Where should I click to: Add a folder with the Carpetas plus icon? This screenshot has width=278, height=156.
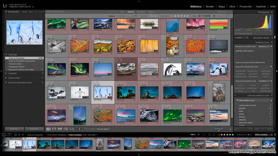tap(42, 73)
